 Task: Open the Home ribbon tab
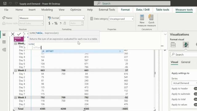pos(19,10)
